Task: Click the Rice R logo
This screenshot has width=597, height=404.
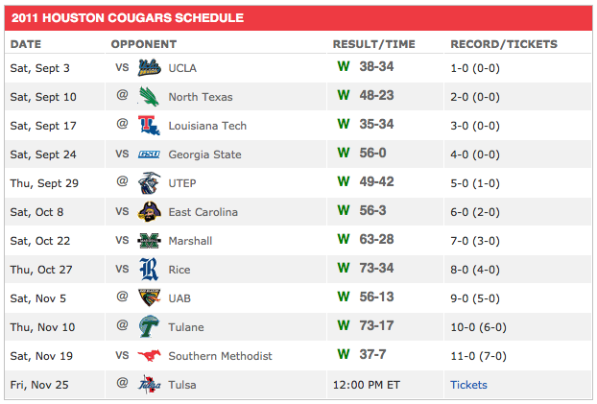Action: (150, 270)
